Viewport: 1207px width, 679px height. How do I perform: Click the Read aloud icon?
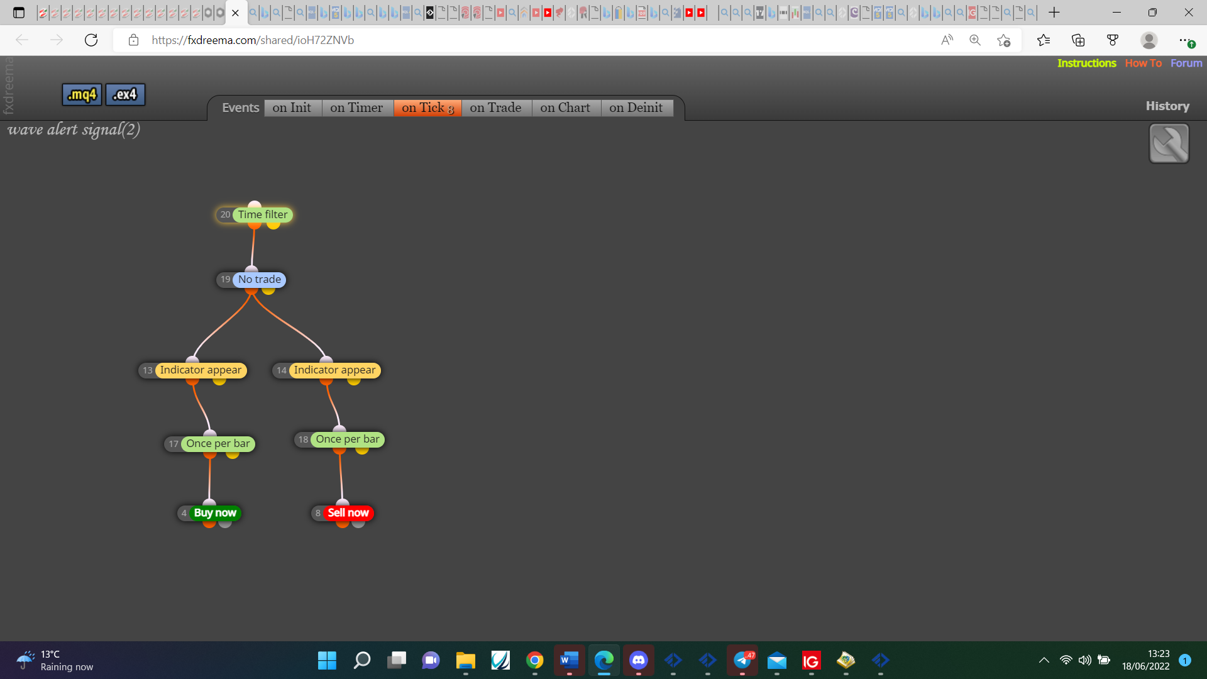pyautogui.click(x=947, y=40)
